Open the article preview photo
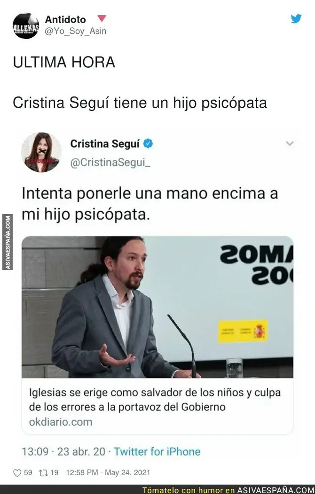Screen dimensions: 315x494 (x=157, y=307)
